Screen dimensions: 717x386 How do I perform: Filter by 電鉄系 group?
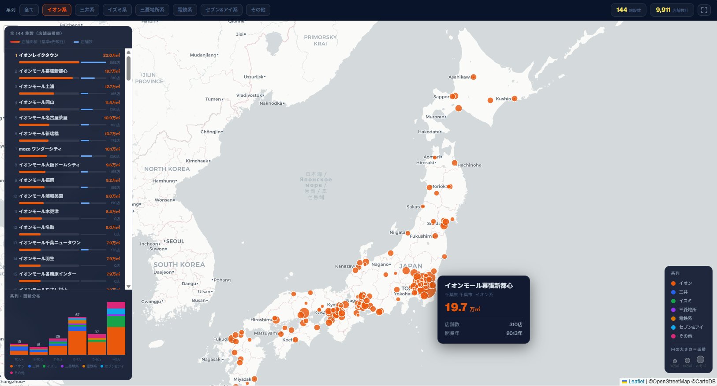coord(185,10)
